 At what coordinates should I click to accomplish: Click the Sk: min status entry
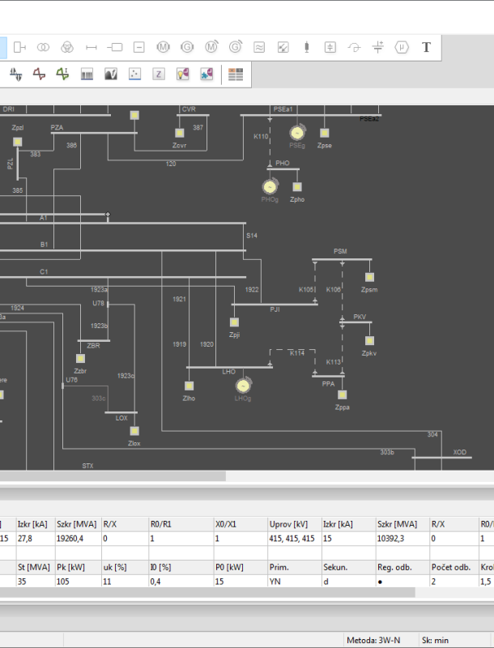tap(435, 640)
